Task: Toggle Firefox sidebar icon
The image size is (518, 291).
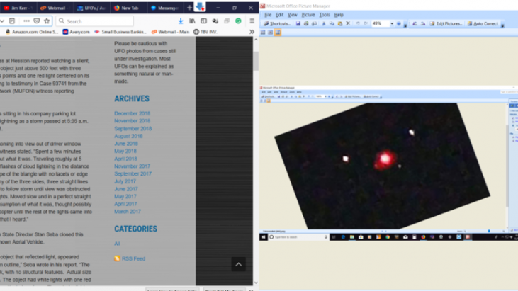Action: pos(203,21)
